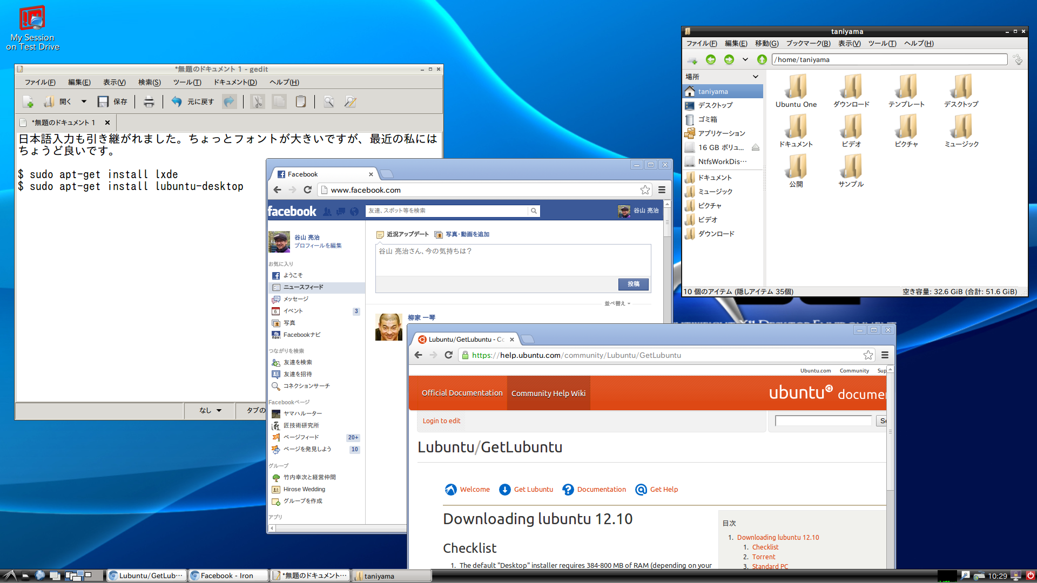Click the web browser launcher in taskbar
The width and height of the screenshot is (1037, 583).
point(40,576)
